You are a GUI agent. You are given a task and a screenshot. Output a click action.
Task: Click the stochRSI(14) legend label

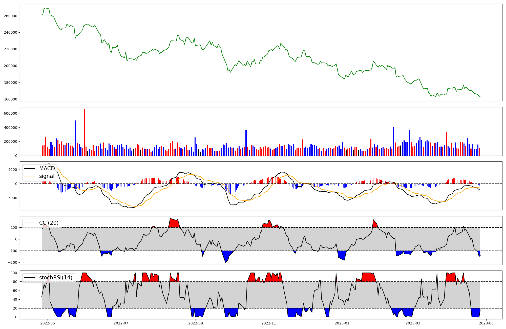coord(56,278)
